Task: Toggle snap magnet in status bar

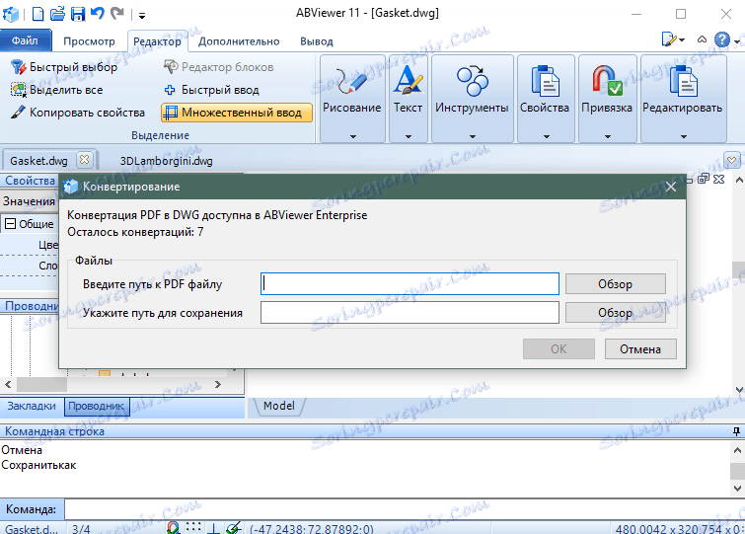Action: pos(174,528)
